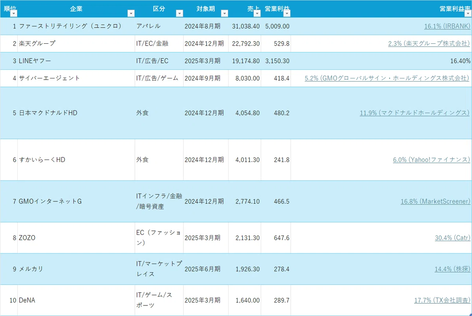
Task: Select the ZOZO company cell
Action: (76, 238)
